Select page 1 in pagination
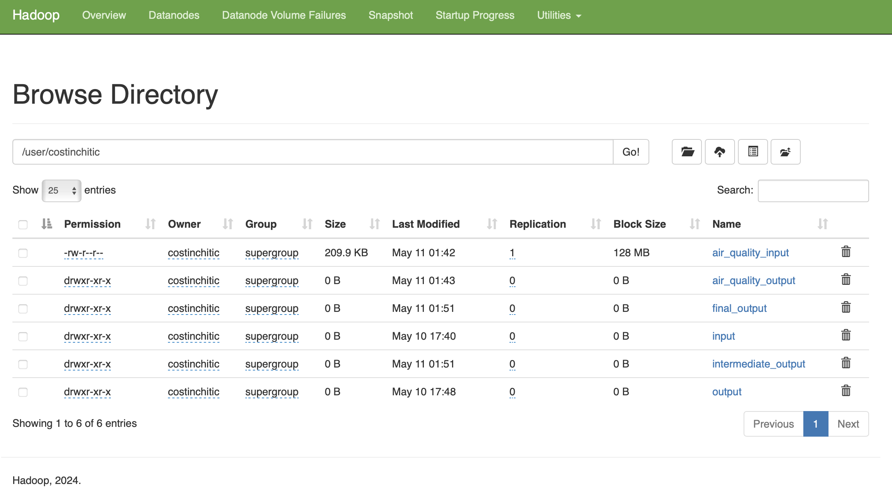This screenshot has height=493, width=892. pyautogui.click(x=816, y=424)
